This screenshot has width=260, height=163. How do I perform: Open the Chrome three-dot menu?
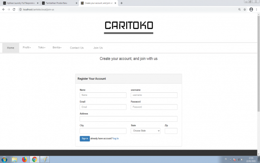point(257,10)
